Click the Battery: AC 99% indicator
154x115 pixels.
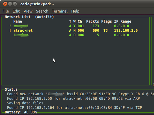[21, 112]
